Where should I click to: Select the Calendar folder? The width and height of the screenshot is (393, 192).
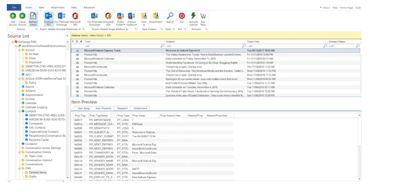(31, 103)
